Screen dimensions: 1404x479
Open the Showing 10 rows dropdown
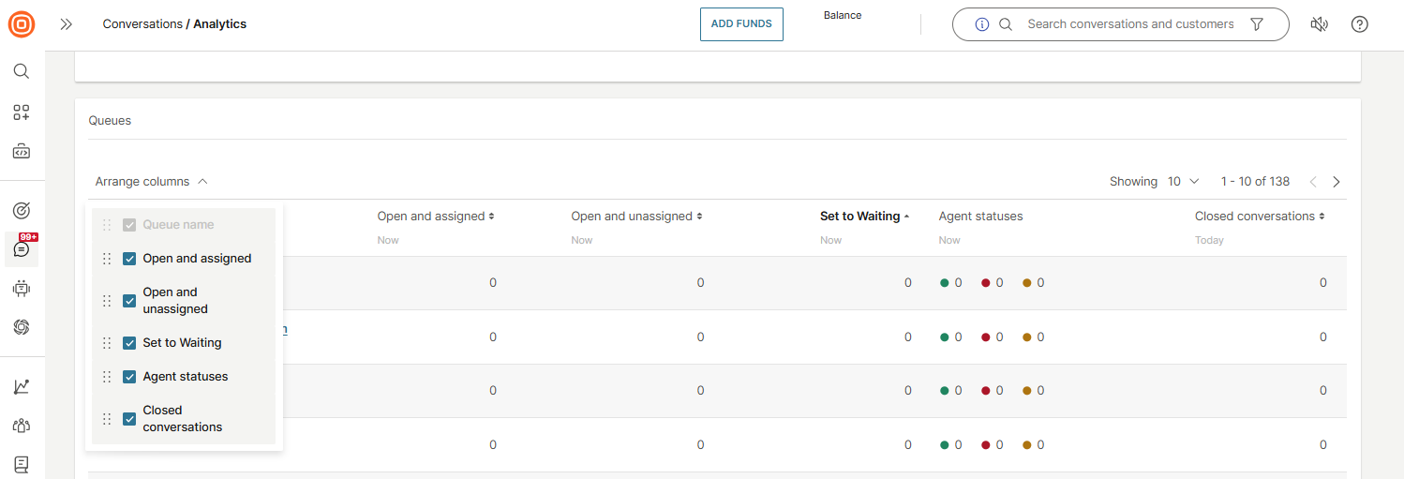[1183, 182]
